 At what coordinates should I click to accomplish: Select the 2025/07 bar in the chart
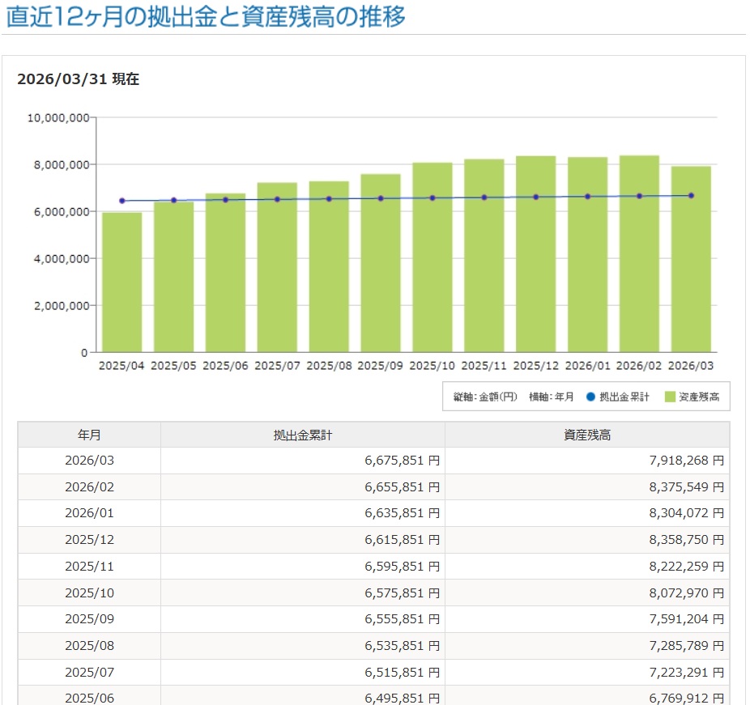(277, 275)
